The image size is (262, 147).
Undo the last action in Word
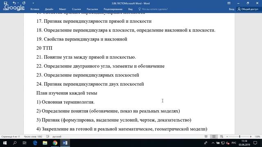pyautogui.click(x=14, y=3)
